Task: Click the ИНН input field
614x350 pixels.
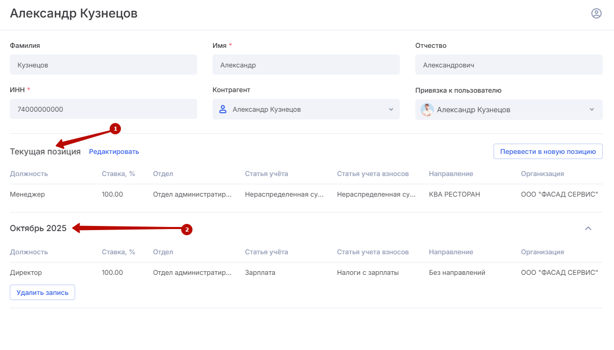Action: click(x=103, y=109)
